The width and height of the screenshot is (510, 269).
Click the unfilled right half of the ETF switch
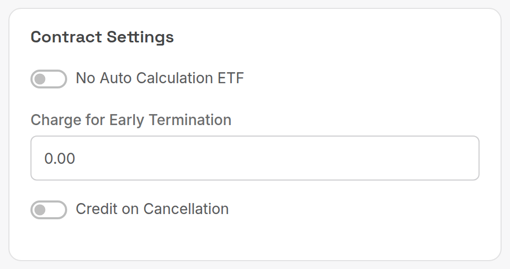tap(57, 79)
